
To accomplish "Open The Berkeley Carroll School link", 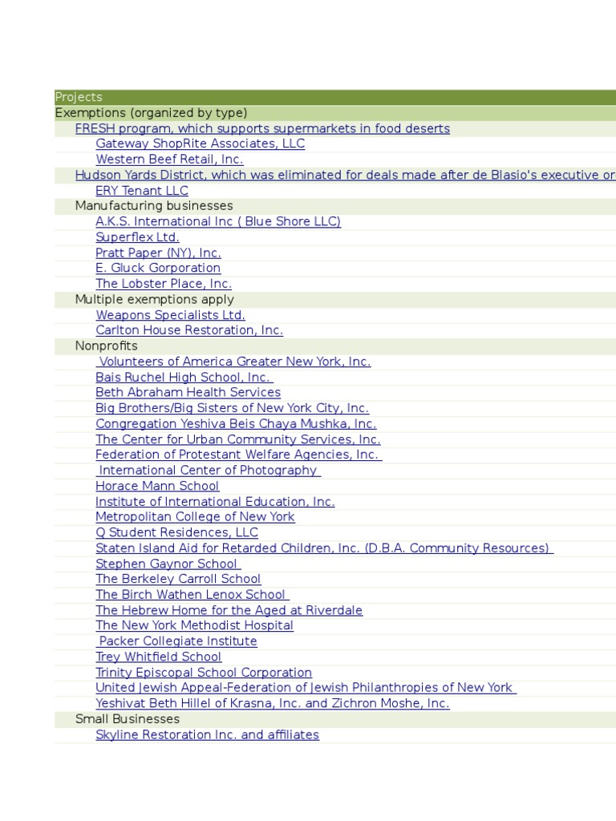I will [x=178, y=580].
